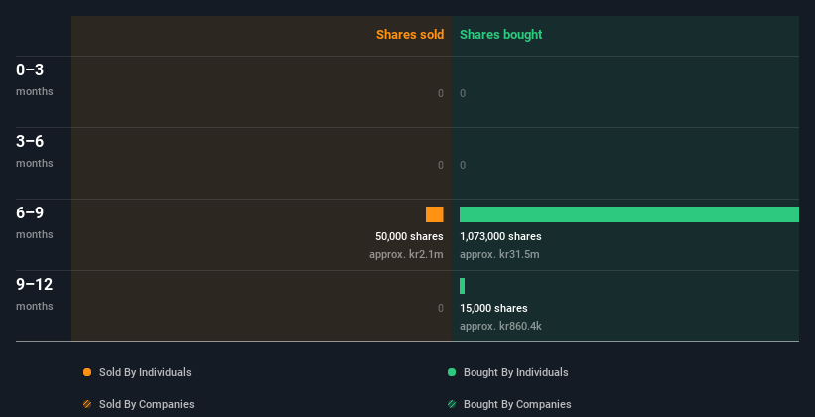815x417 pixels.
Task: Toggle the Bought By Companies legend label
Action: (517, 404)
